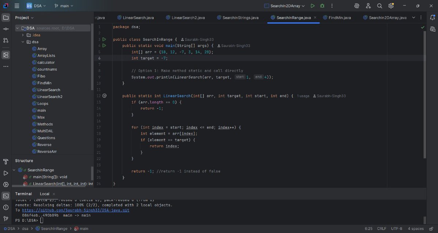
Task: Switch to FindMin.java tab
Action: tap(337, 18)
